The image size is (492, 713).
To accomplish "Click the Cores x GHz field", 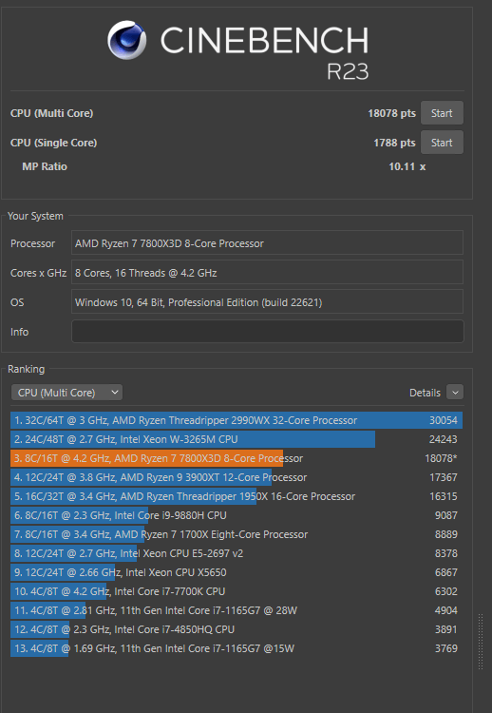I will click(267, 273).
